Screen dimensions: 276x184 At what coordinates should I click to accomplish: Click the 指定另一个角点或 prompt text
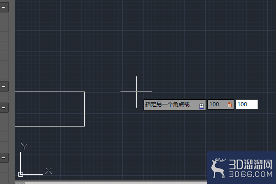167,104
